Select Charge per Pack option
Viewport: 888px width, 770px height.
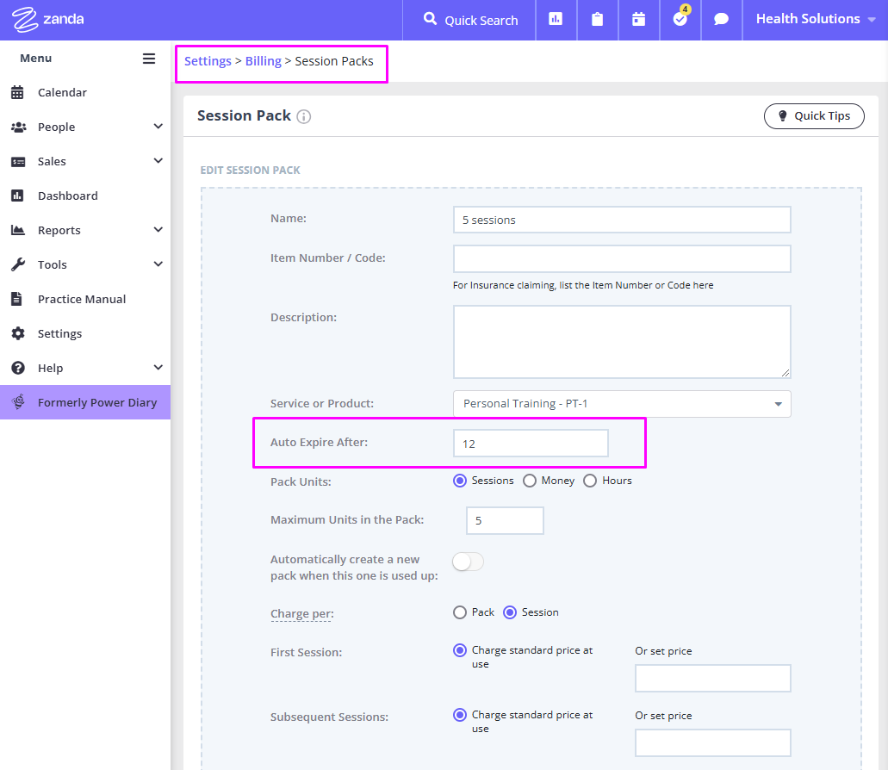pyautogui.click(x=461, y=612)
